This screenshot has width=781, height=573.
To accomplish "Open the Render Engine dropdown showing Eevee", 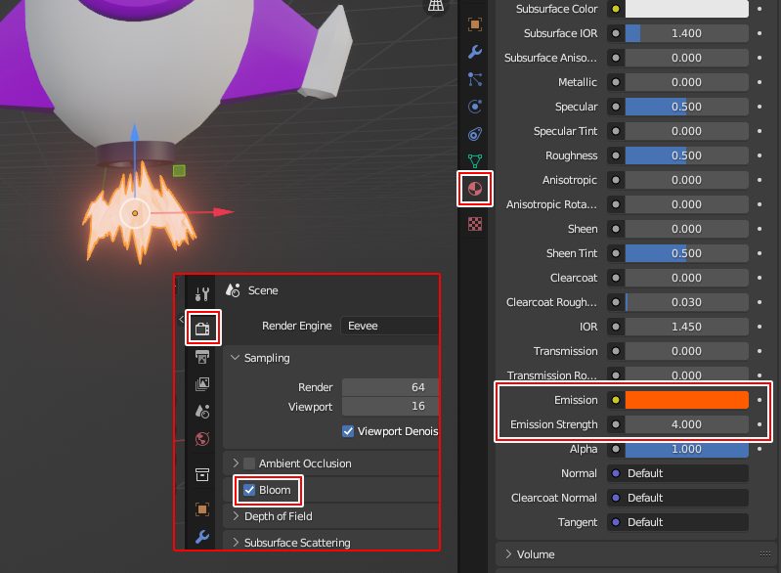I will 391,326.
